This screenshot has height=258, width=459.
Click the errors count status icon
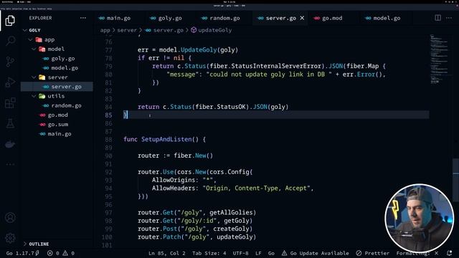(x=53, y=253)
